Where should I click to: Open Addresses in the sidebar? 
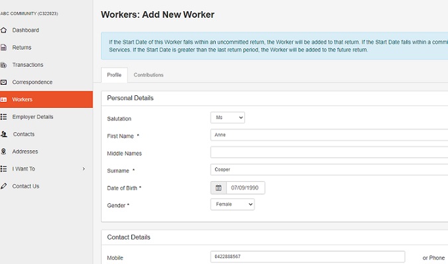tap(25, 152)
